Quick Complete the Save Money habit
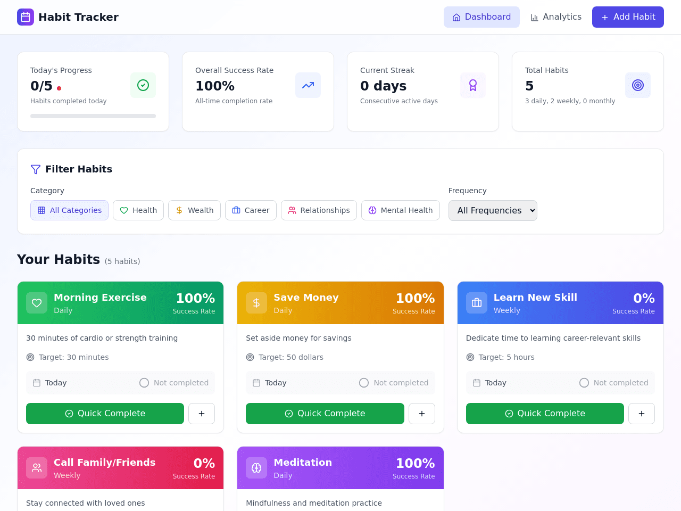This screenshot has width=681, height=511. coord(325,414)
